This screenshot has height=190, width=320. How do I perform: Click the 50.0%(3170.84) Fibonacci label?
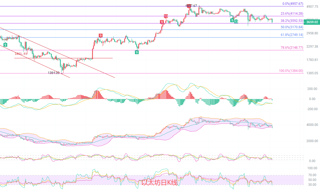[x=292, y=27]
